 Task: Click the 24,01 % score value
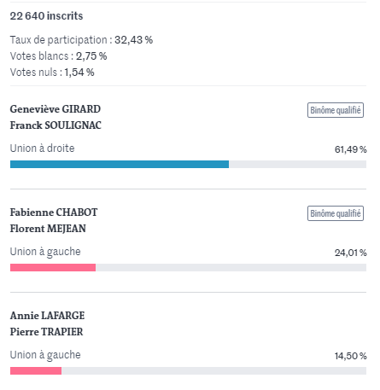pyautogui.click(x=350, y=253)
